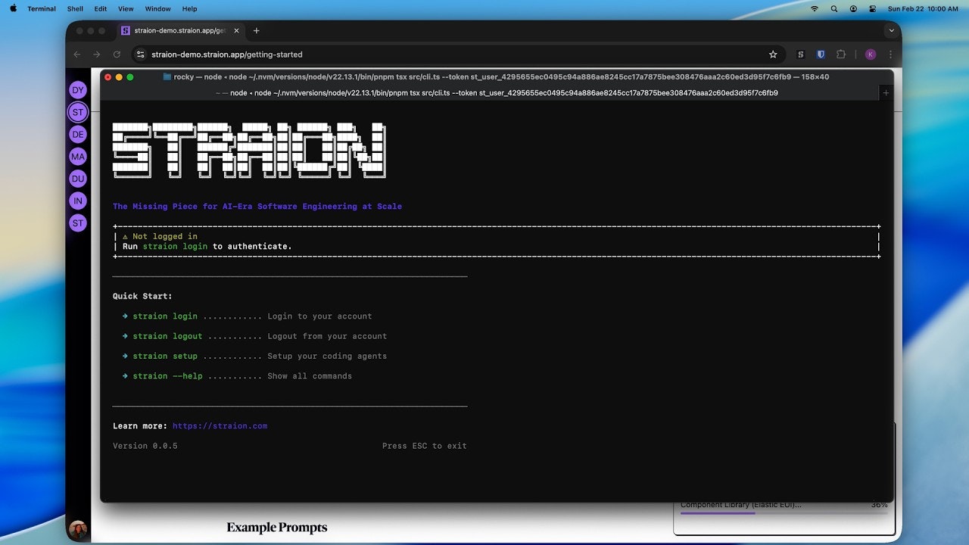
Task: Click the S extension icon in the toolbar
Action: coord(800,54)
